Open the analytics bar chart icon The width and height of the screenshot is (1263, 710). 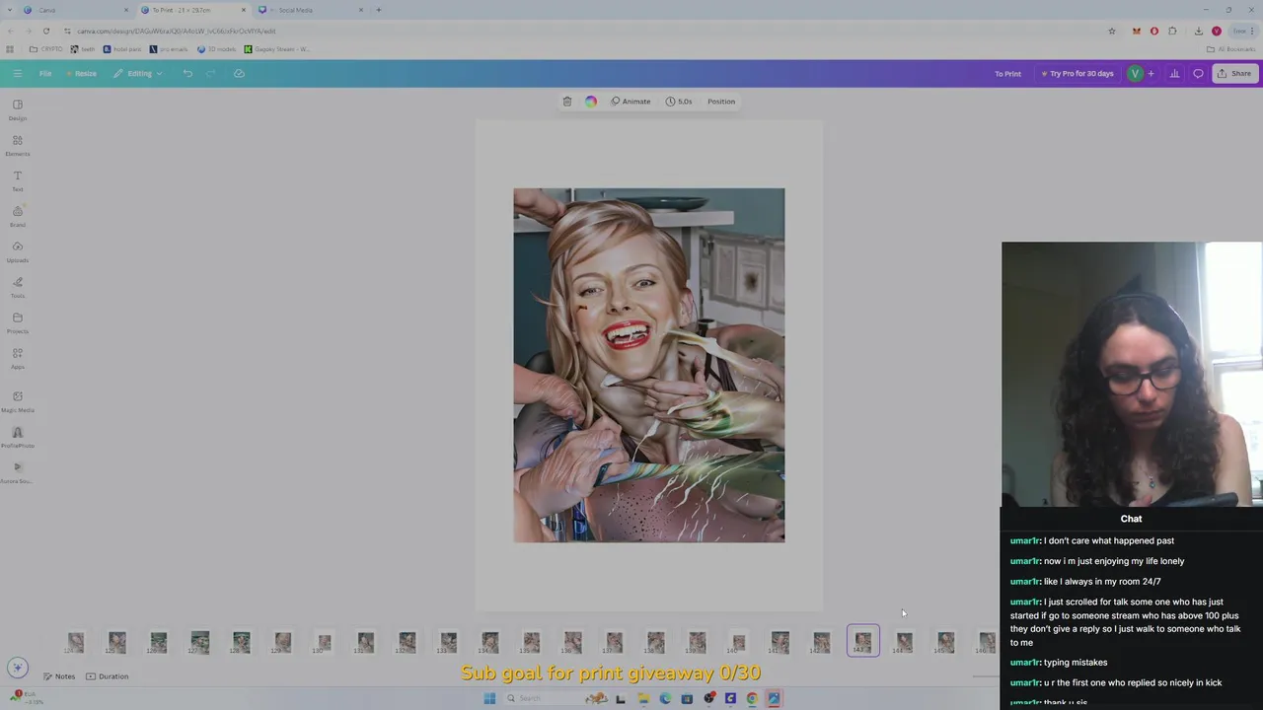(x=1174, y=74)
